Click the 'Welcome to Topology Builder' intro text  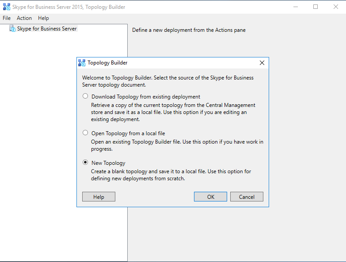[x=168, y=81]
